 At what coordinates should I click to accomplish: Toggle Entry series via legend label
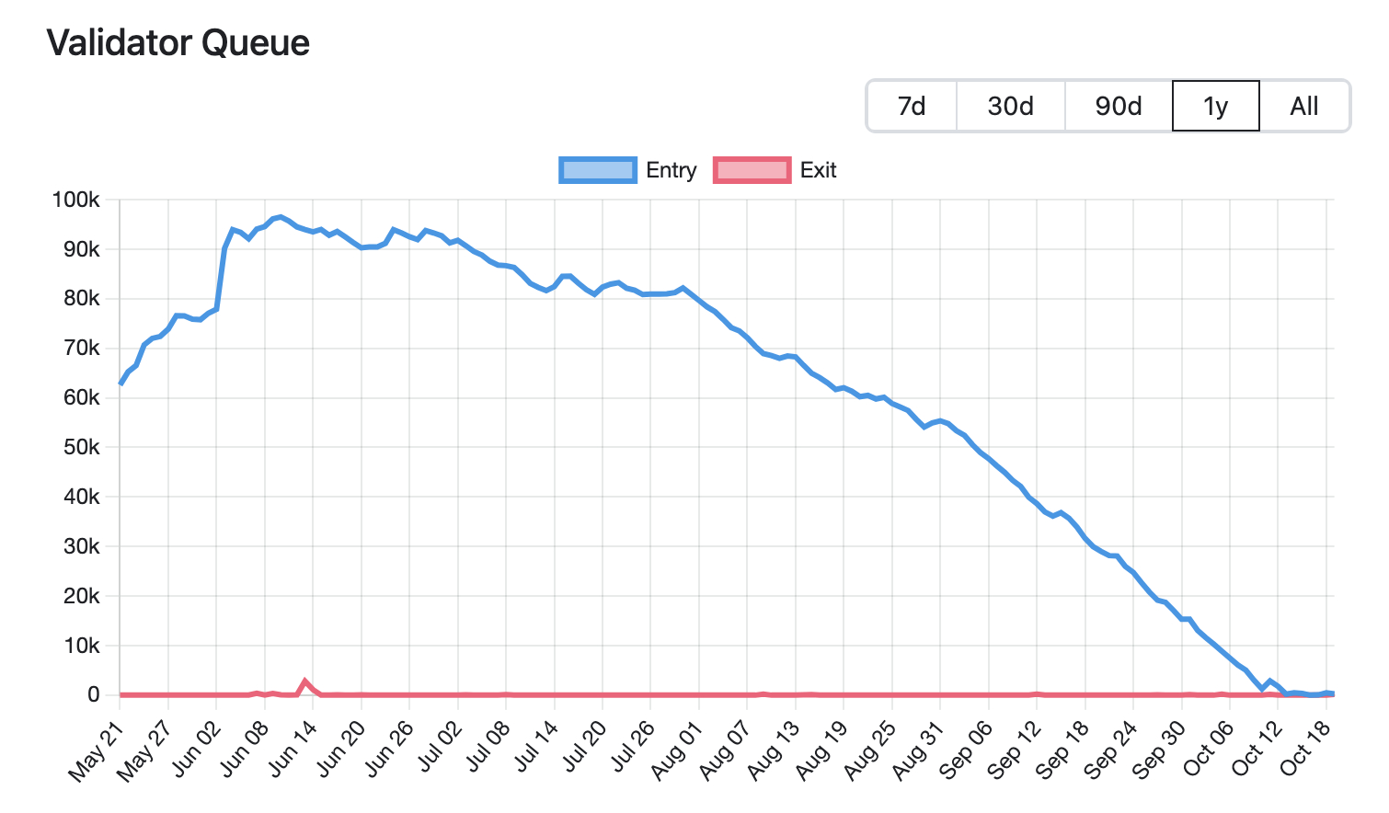pyautogui.click(x=672, y=170)
